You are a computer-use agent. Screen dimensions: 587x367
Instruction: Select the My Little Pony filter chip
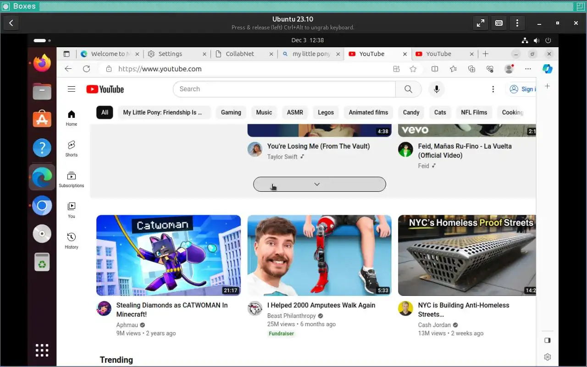pos(164,112)
